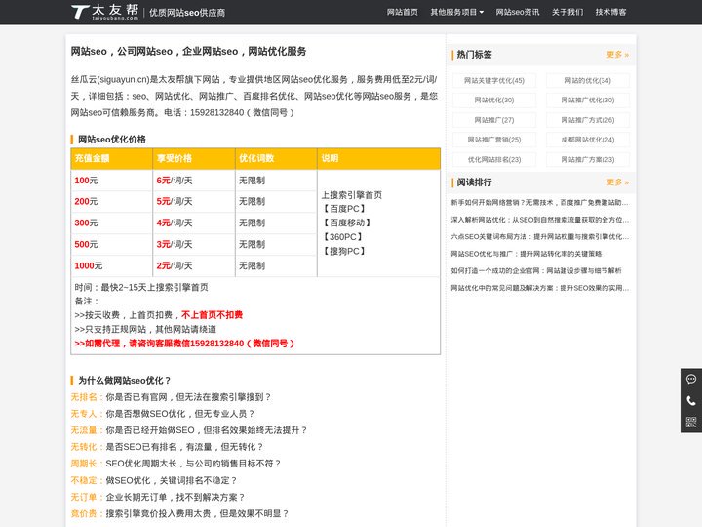The image size is (702, 527).
Task: Click 【百度PC】 in description cell
Action: pyautogui.click(x=344, y=209)
